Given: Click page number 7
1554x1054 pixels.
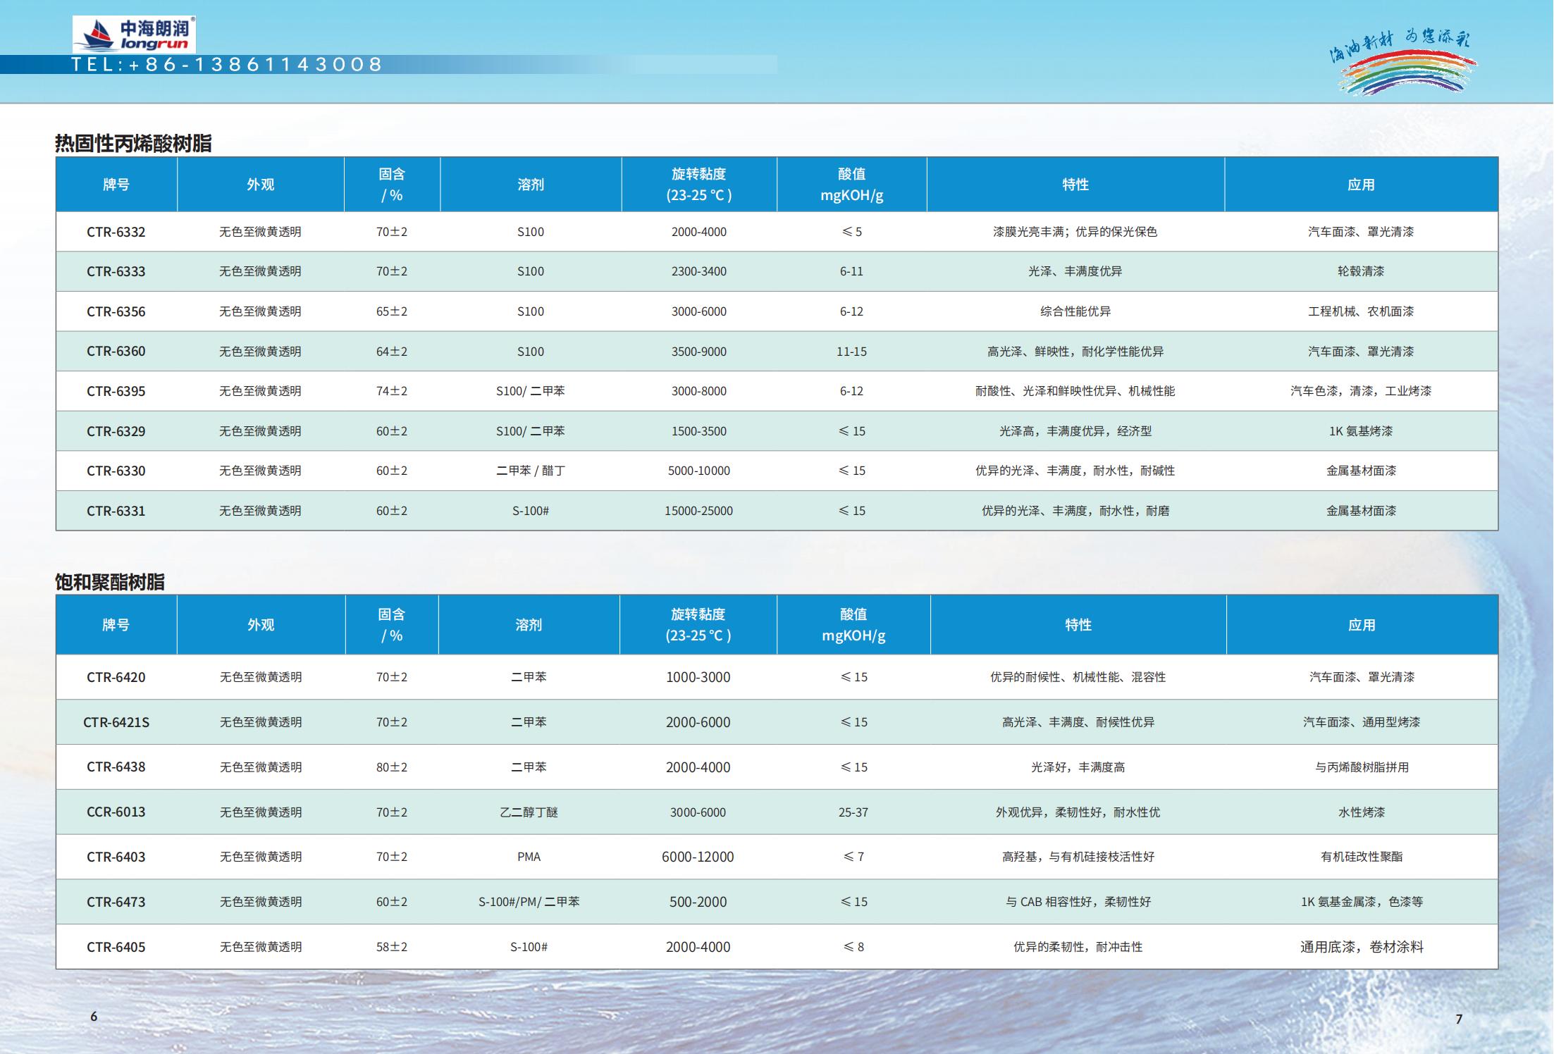Looking at the screenshot, I should pyautogui.click(x=1459, y=1019).
